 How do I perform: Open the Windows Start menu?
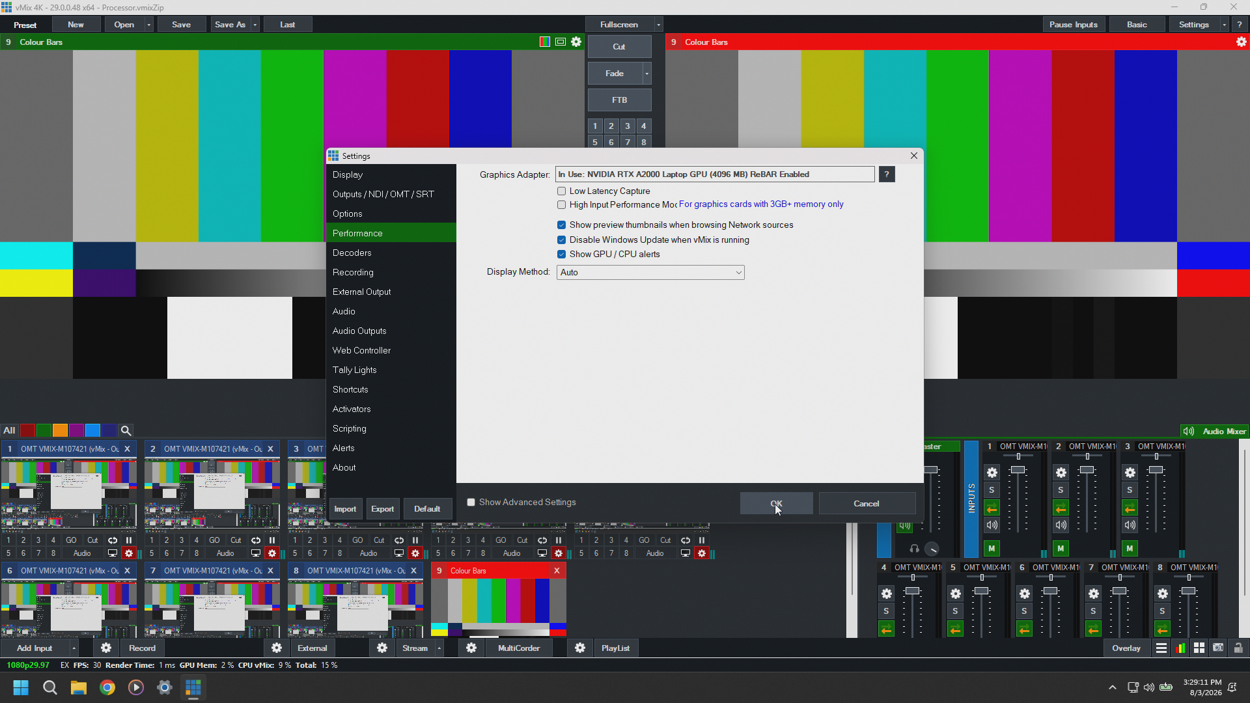tap(21, 687)
